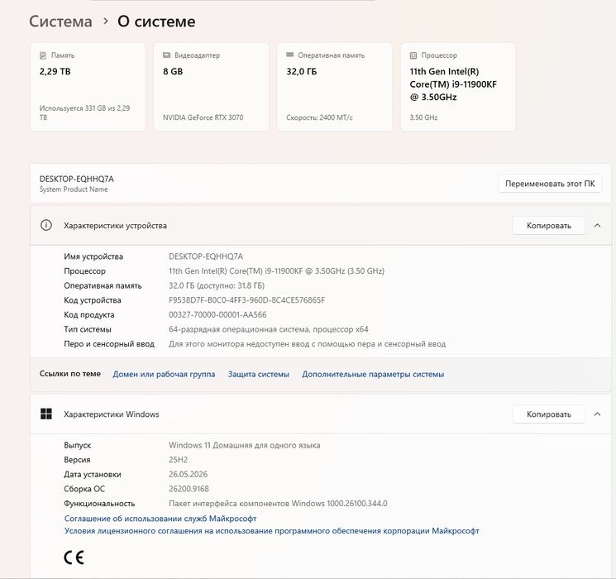Image resolution: width=616 pixels, height=579 pixels.
Task: Click the video adapter icon
Action: [x=166, y=55]
